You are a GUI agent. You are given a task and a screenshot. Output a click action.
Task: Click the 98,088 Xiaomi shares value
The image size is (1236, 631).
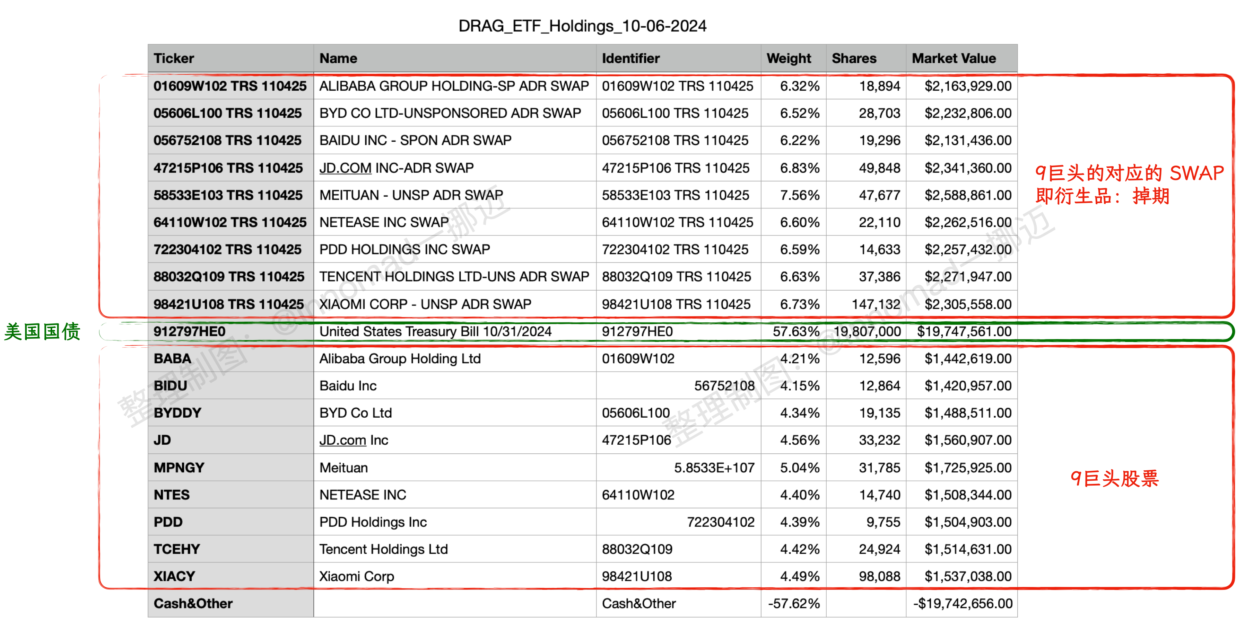tap(879, 576)
